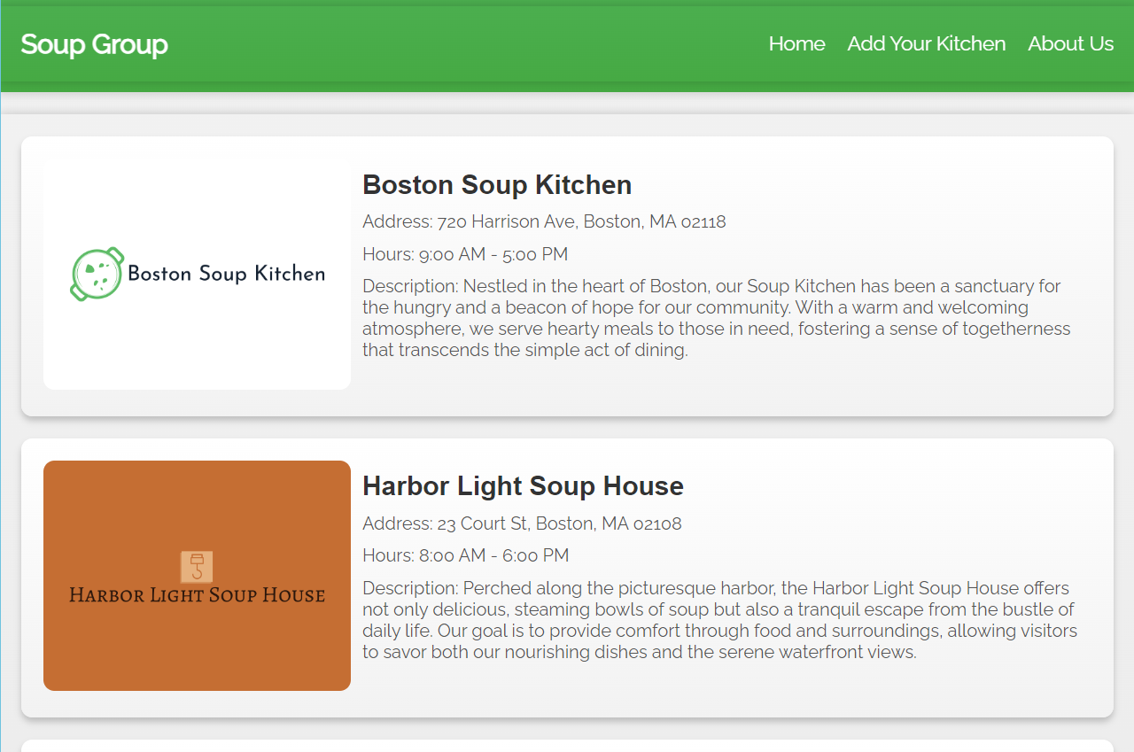1134x752 pixels.
Task: Open the Home nav link
Action: (x=796, y=43)
